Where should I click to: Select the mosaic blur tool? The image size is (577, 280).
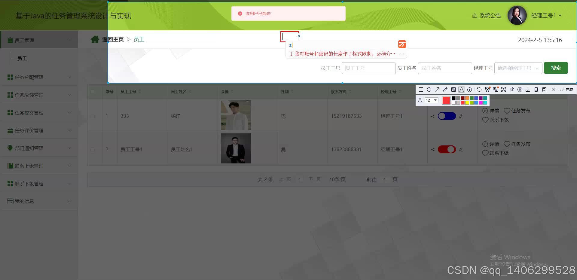click(x=453, y=89)
